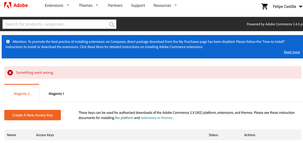
Task: Click the info icon in blue banner
Action: pos(8,42)
